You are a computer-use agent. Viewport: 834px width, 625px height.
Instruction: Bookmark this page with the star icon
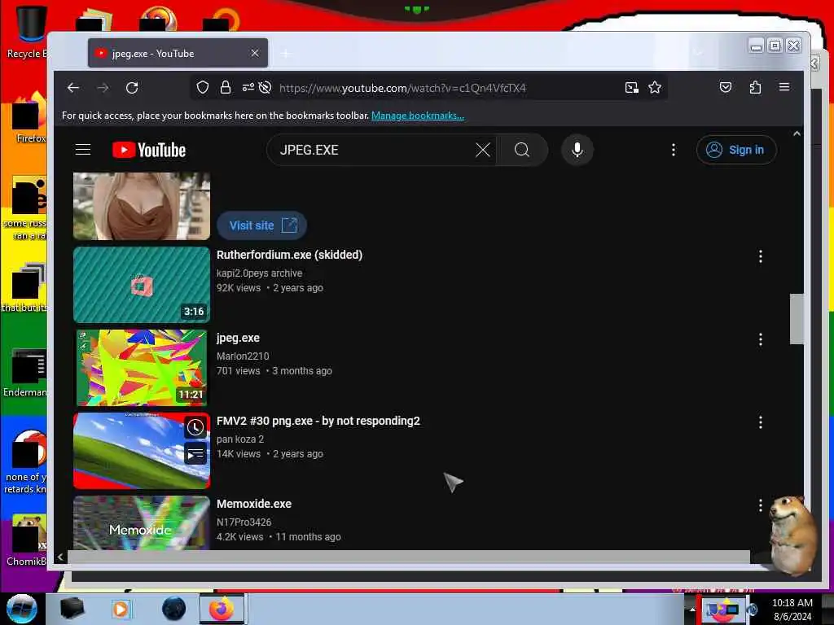point(655,88)
